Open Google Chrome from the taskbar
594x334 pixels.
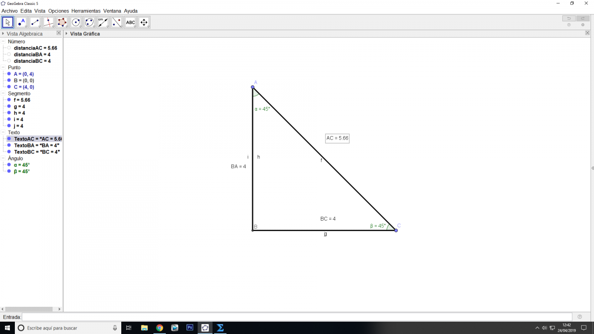(x=159, y=328)
